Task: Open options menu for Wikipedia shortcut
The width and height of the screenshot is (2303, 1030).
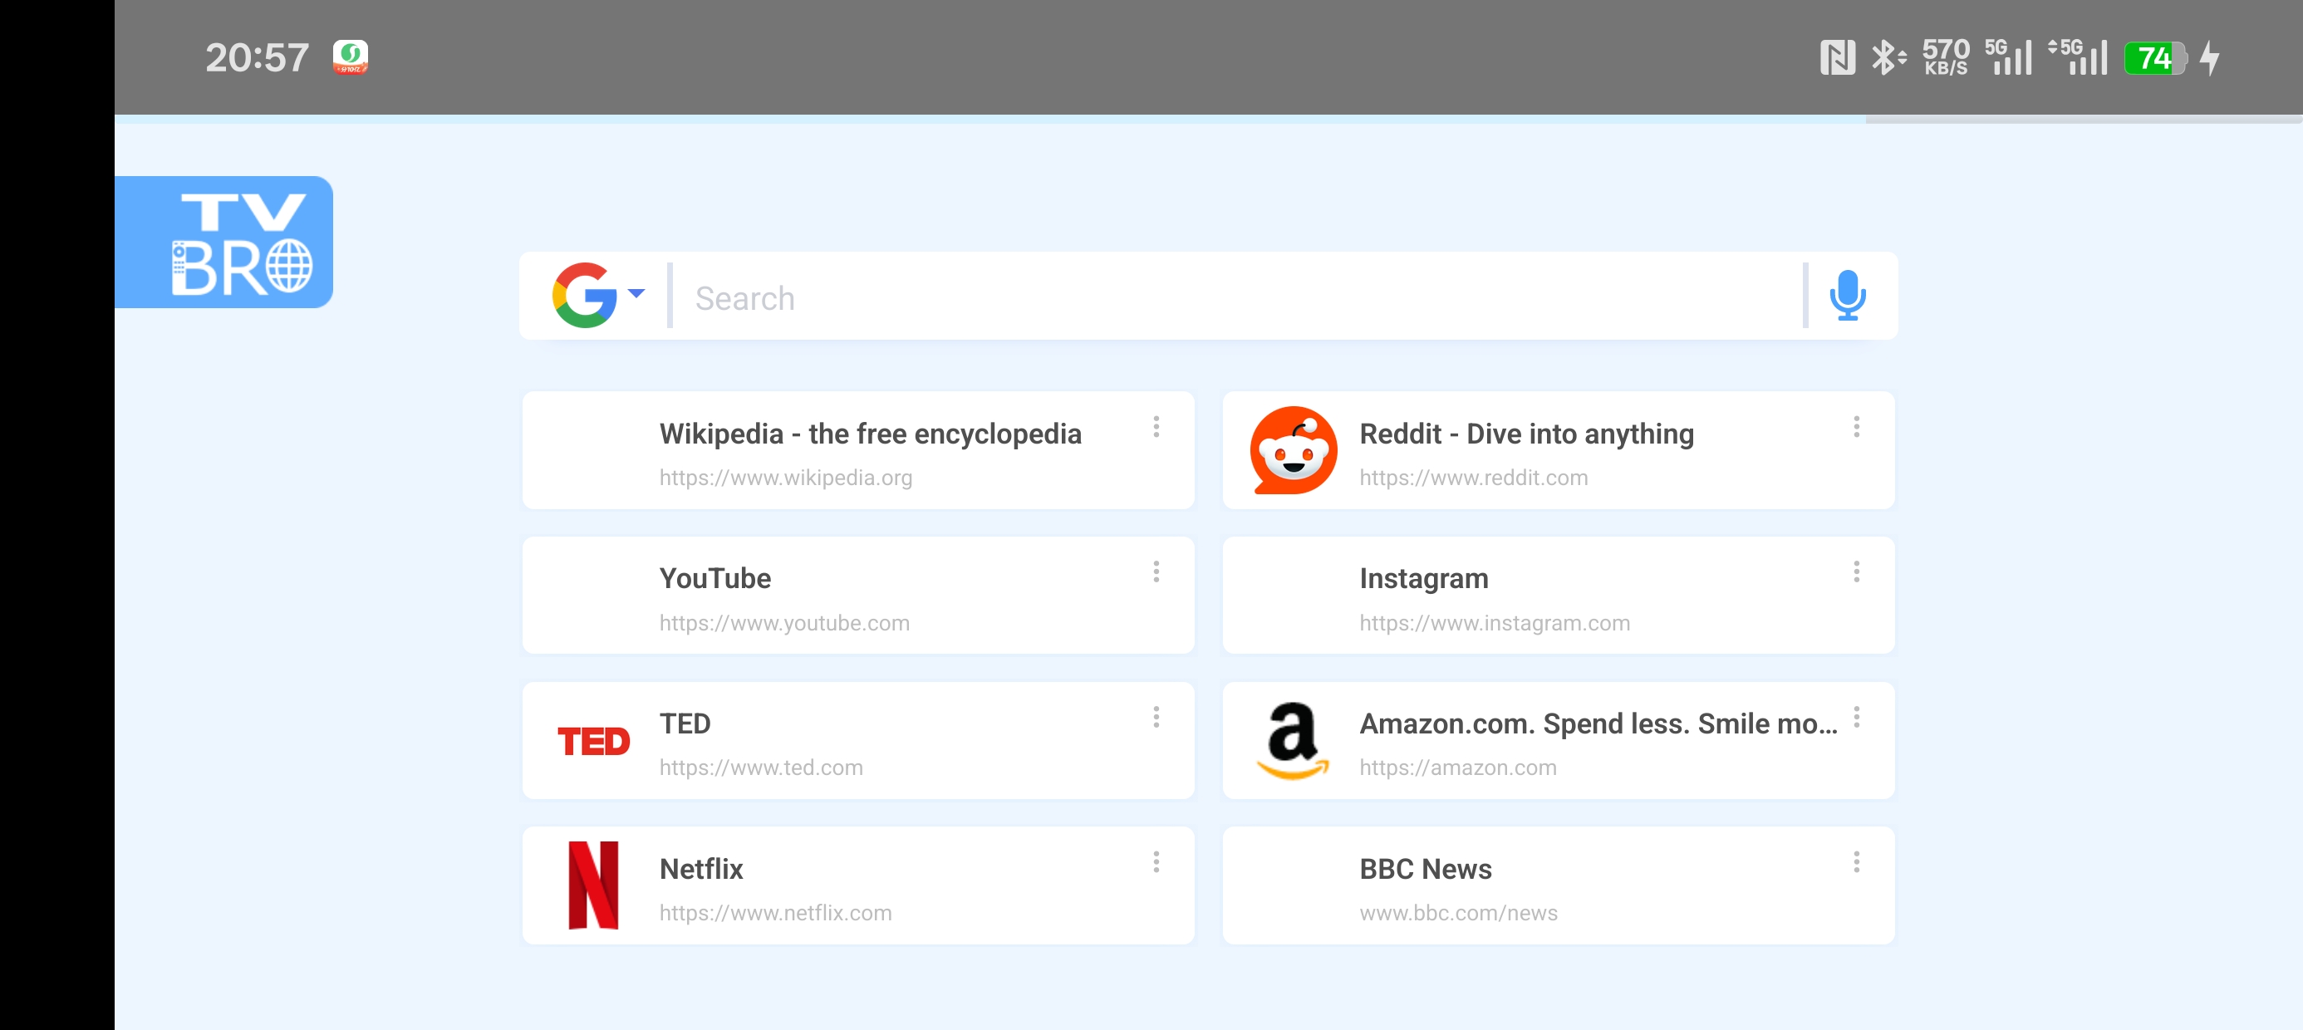Action: [1156, 426]
